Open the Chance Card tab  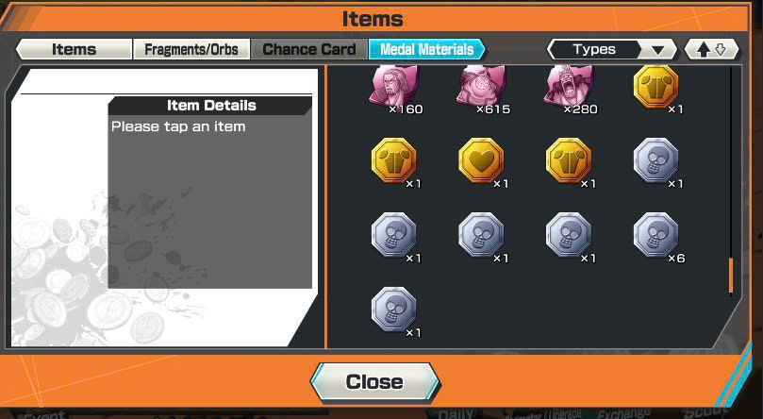tap(309, 49)
